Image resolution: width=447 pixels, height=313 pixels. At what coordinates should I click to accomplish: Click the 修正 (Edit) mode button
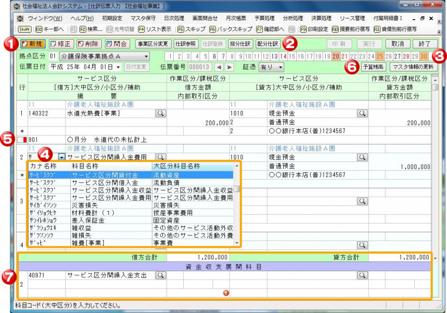tap(60, 44)
